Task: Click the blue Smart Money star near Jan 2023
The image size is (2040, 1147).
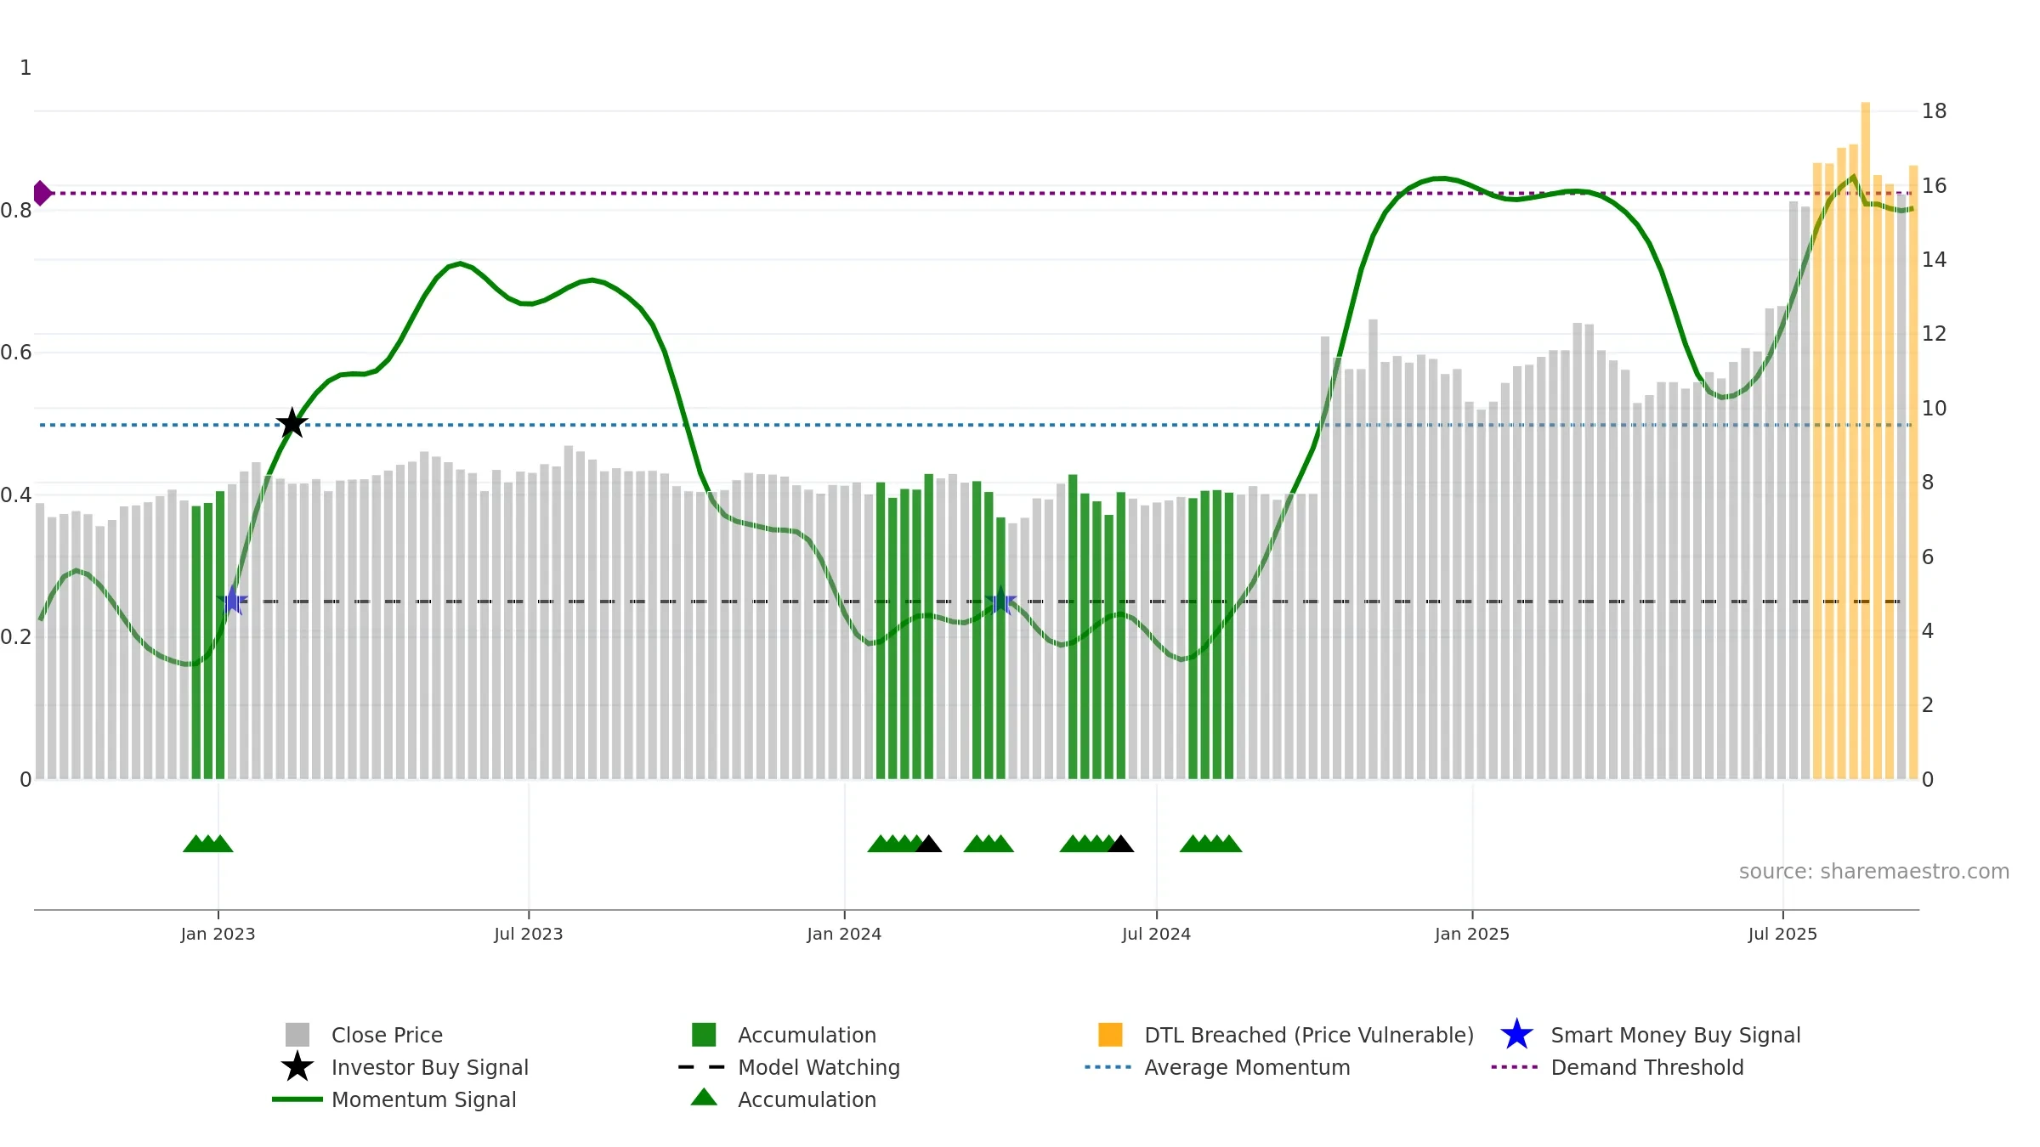Action: click(231, 600)
